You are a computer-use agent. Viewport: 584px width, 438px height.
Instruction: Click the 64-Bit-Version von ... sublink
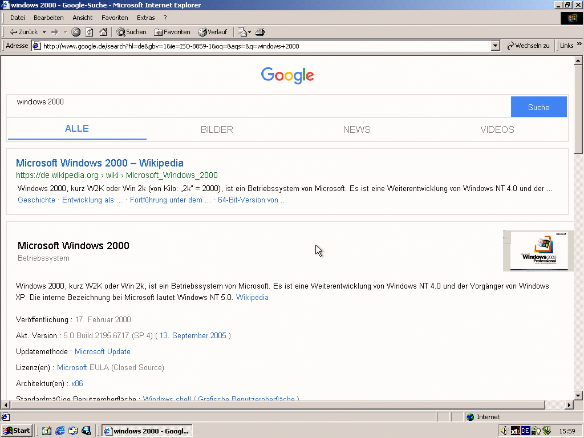tap(253, 200)
